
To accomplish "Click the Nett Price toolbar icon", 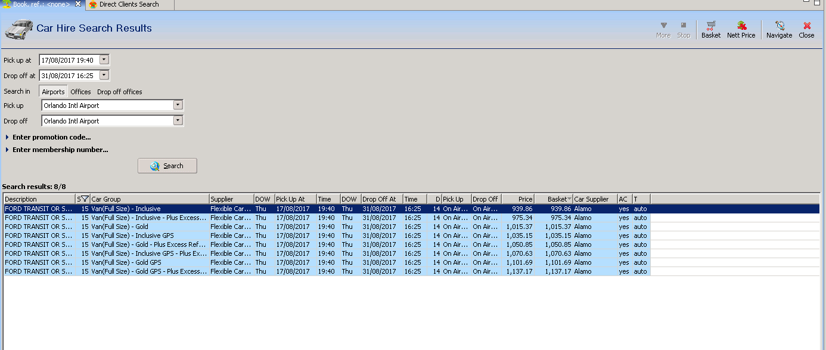I will pyautogui.click(x=741, y=30).
